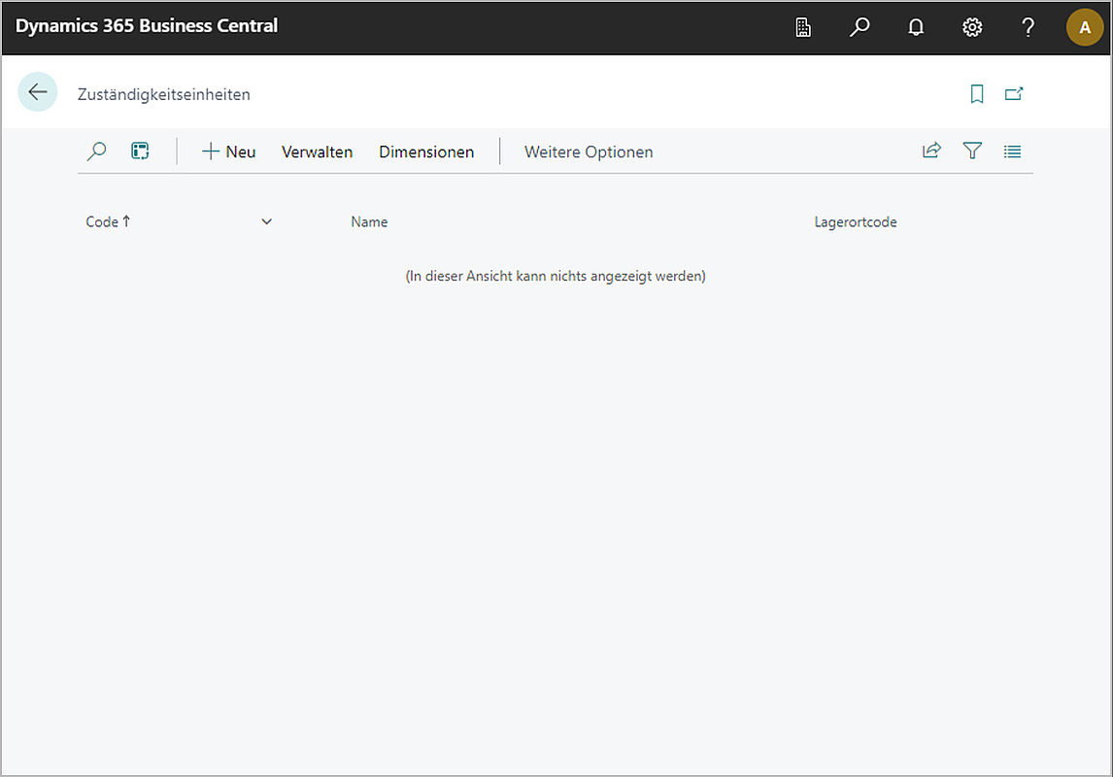This screenshot has width=1113, height=777.
Task: Click the analyze mode icon beside list search
Action: coord(140,152)
